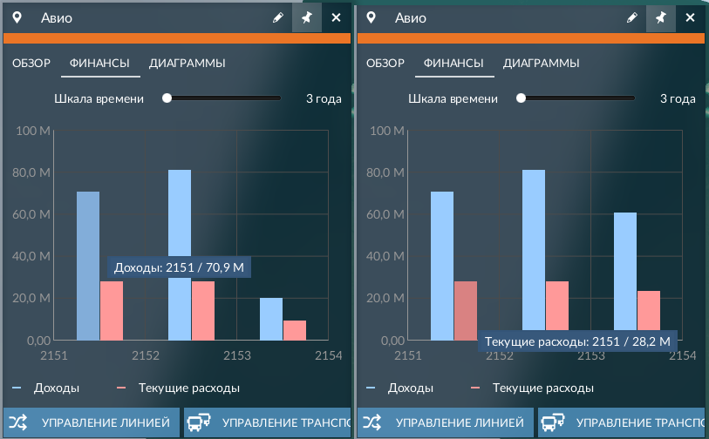Close the left Авио window
Viewport: 709px width, 439px height.
[336, 17]
